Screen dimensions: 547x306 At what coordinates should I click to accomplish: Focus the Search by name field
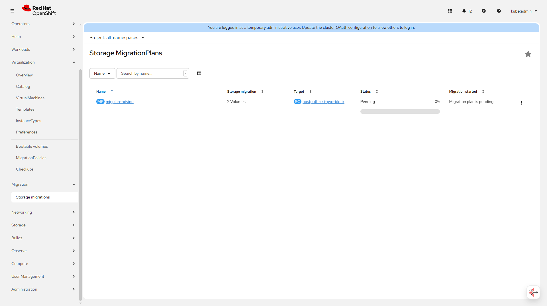click(153, 73)
